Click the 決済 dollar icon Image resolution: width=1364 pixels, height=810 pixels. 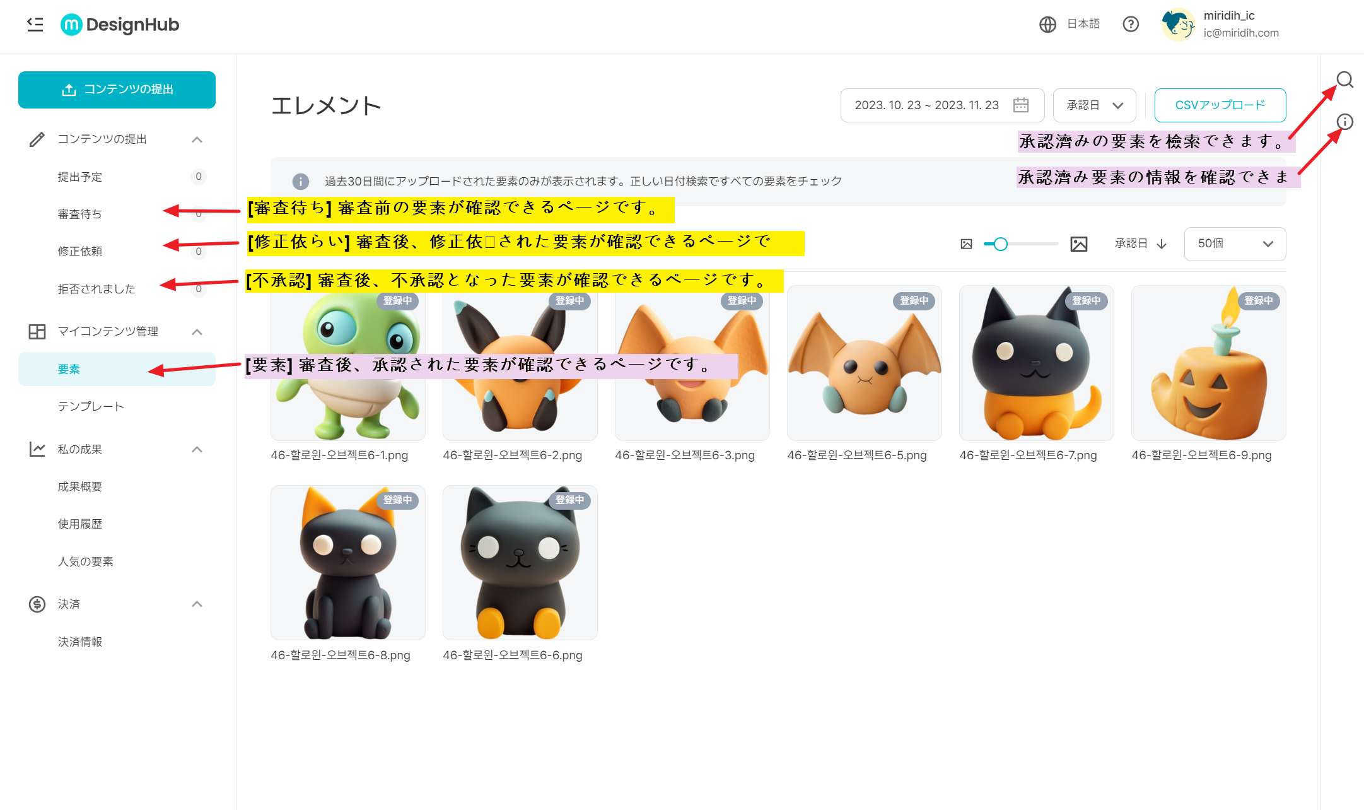36,604
